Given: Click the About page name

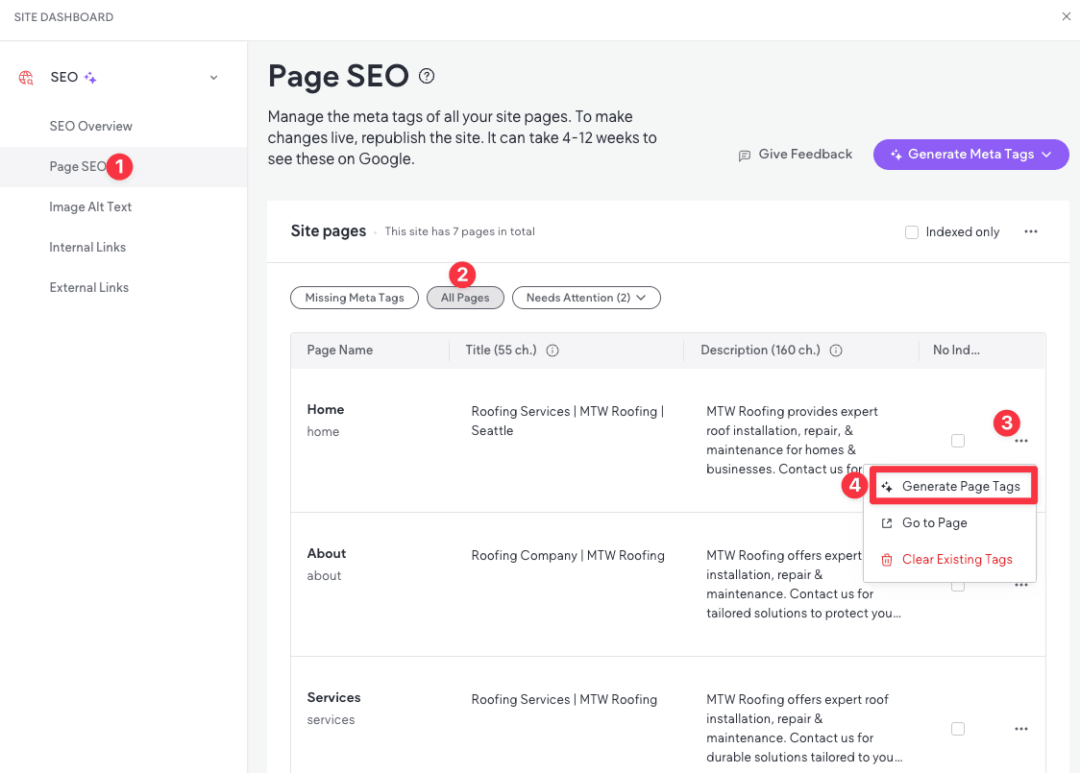Looking at the screenshot, I should [x=327, y=553].
